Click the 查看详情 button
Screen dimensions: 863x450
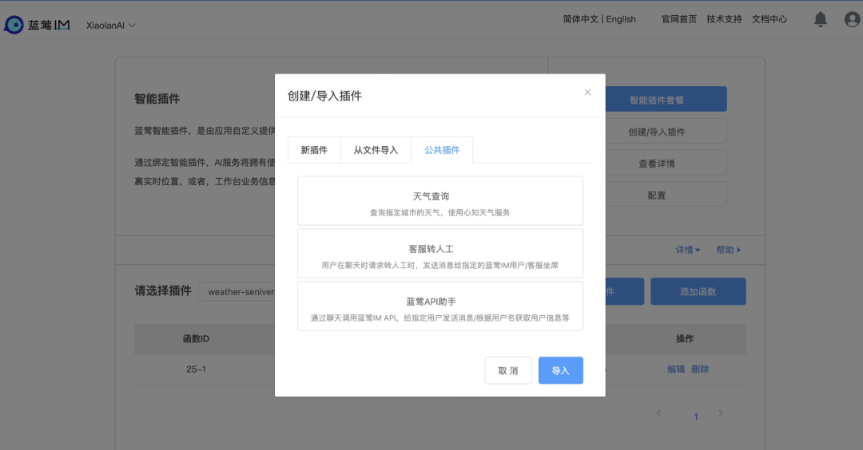666,164
